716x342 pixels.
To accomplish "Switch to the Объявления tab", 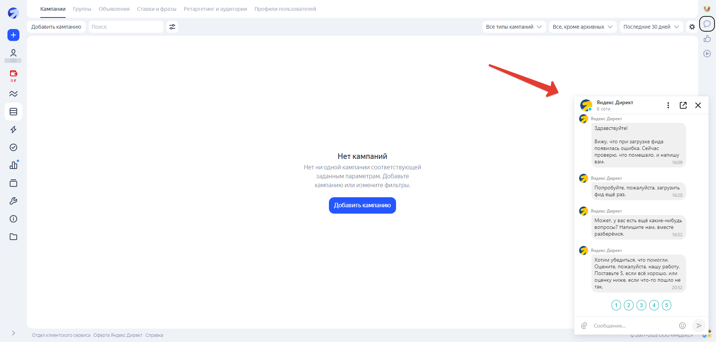I will click(x=114, y=9).
